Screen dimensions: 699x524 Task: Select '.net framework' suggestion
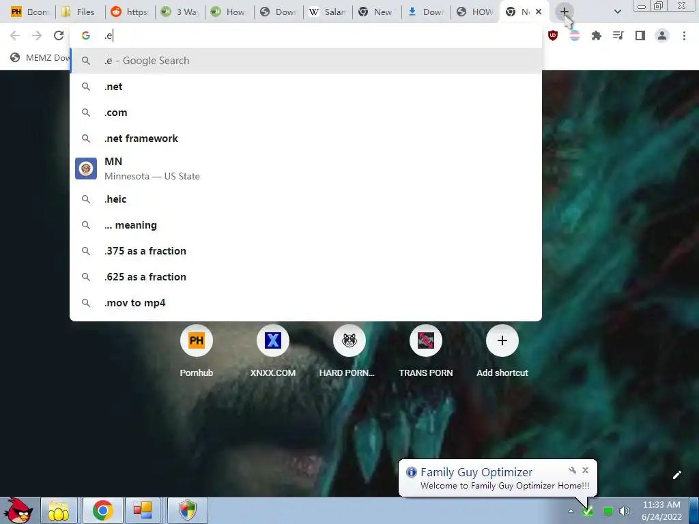click(306, 138)
